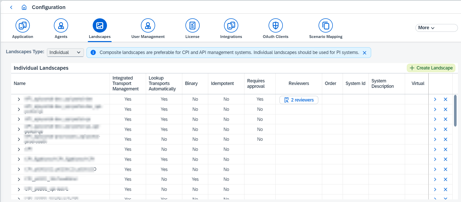Click the Reviewers column header
This screenshot has height=202, width=461.
click(x=299, y=83)
